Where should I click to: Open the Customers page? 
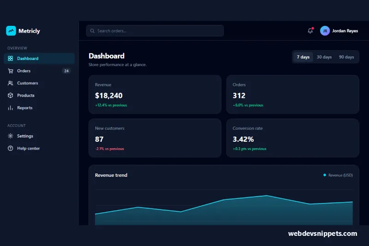tap(39, 83)
